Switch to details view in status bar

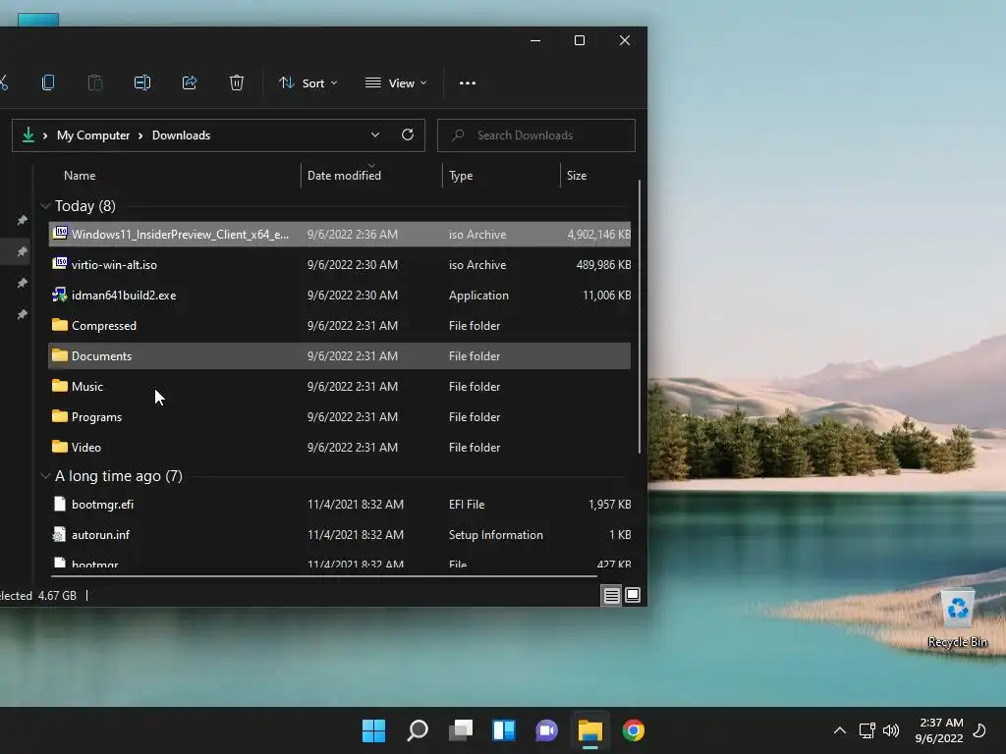point(611,596)
